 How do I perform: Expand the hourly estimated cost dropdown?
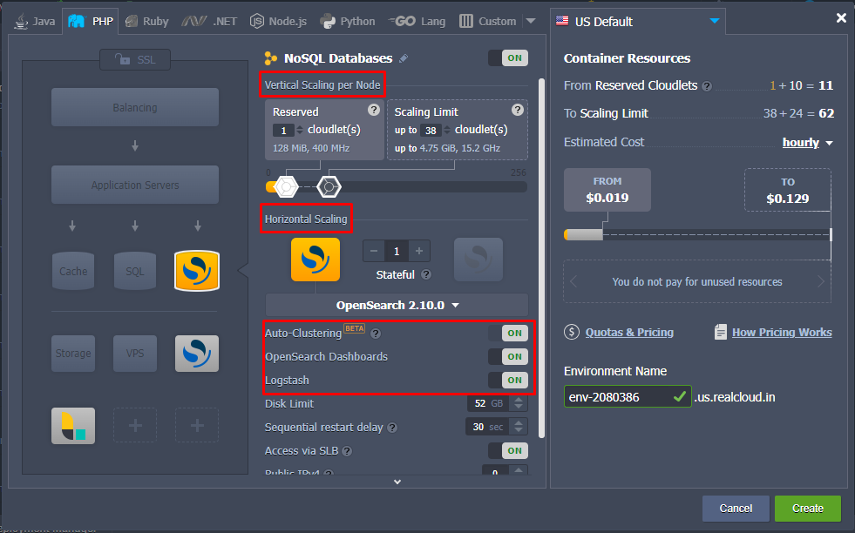pyautogui.click(x=807, y=143)
